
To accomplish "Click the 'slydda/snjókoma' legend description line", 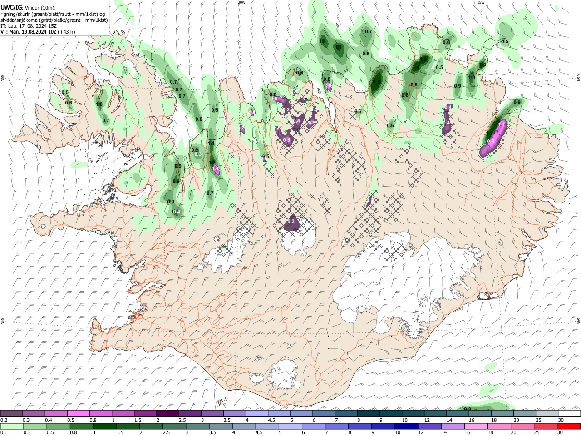I will (x=54, y=20).
